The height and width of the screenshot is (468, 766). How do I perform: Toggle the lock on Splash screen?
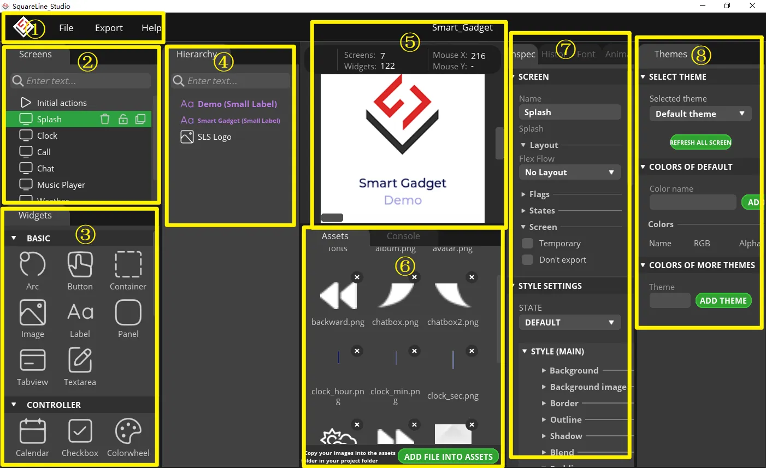(x=123, y=119)
